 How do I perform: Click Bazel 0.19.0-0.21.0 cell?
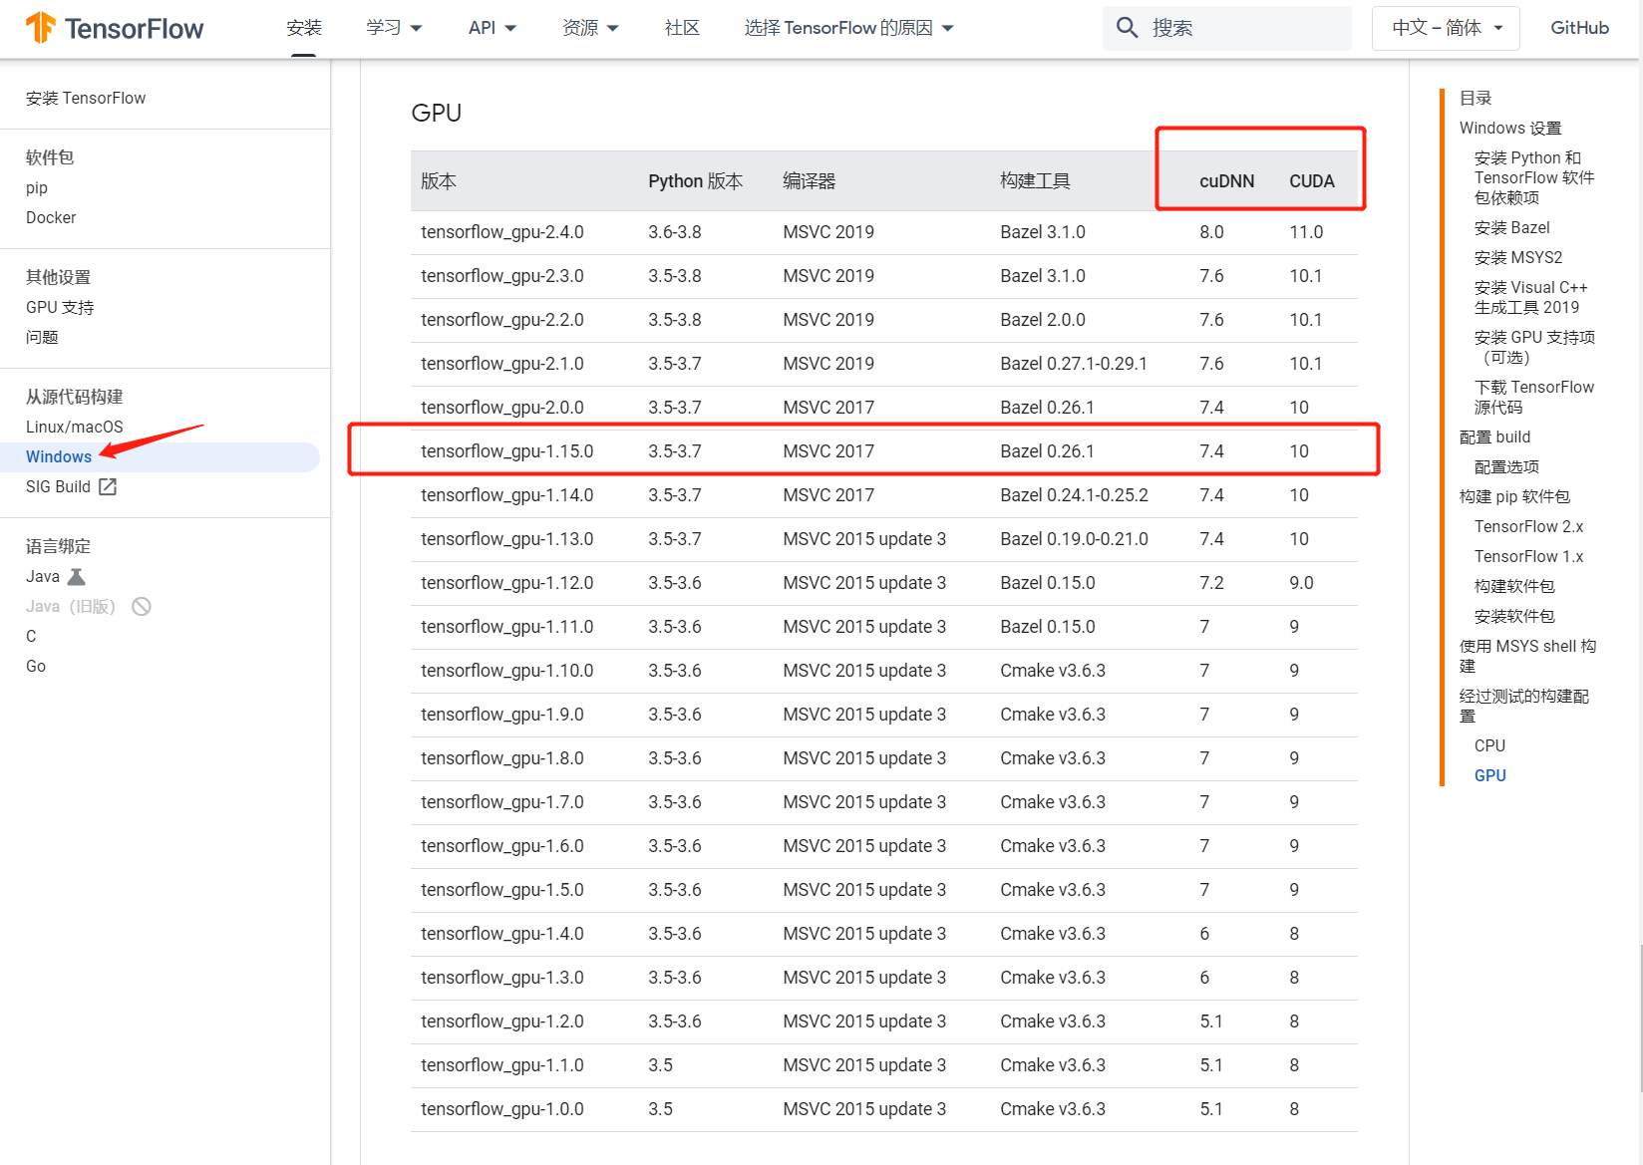(1074, 539)
